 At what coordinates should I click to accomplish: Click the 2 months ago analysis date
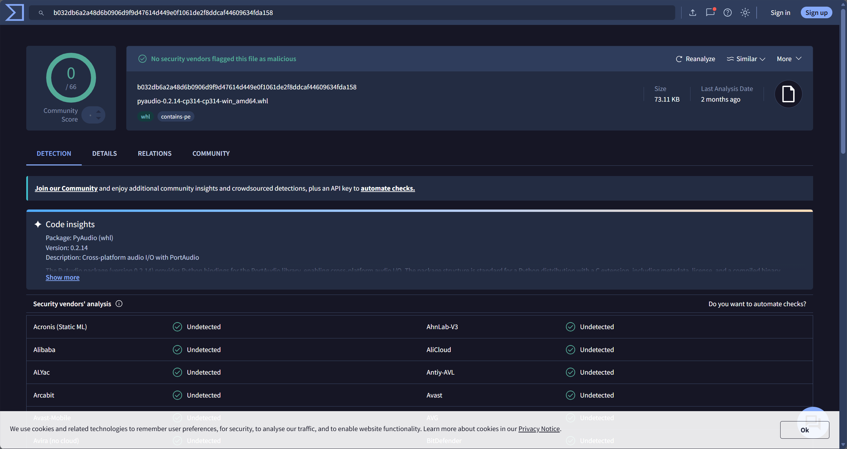[x=720, y=99]
